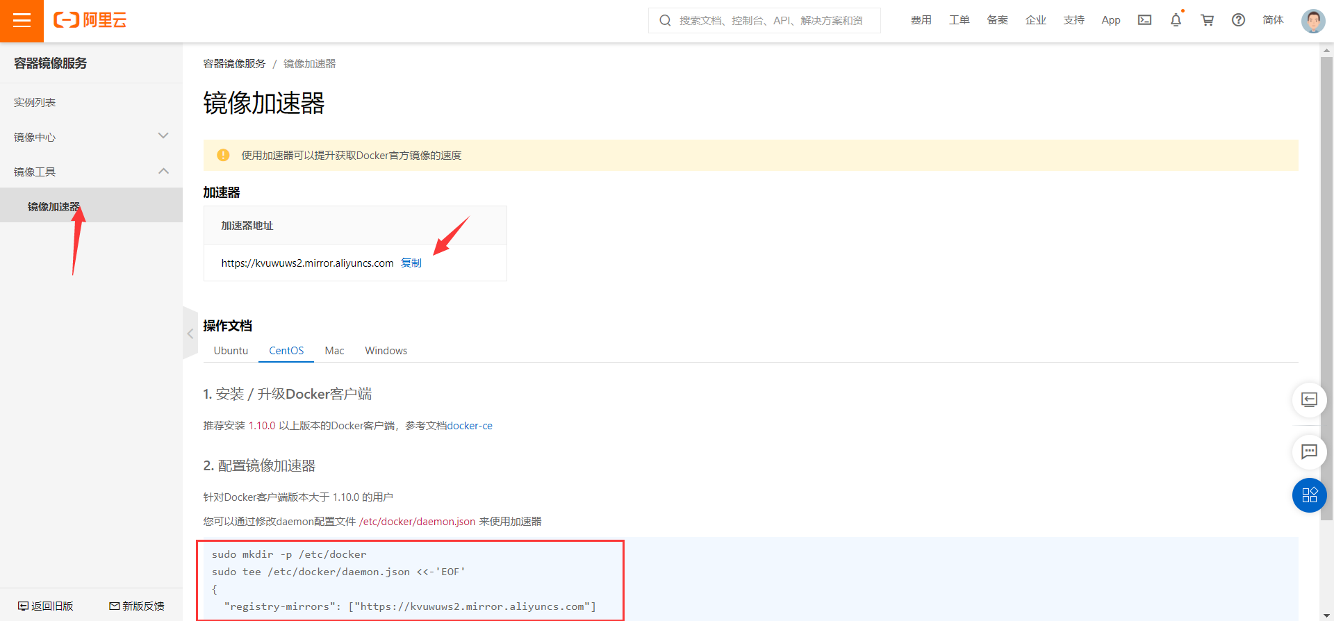This screenshot has width=1334, height=621.
Task: Open the docker-ce documentation link
Action: pyautogui.click(x=470, y=426)
